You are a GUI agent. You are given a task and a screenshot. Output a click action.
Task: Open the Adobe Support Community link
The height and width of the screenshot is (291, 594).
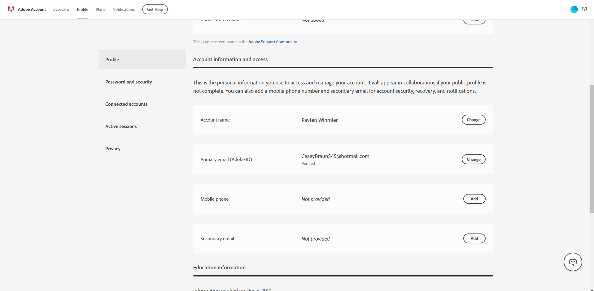click(273, 42)
